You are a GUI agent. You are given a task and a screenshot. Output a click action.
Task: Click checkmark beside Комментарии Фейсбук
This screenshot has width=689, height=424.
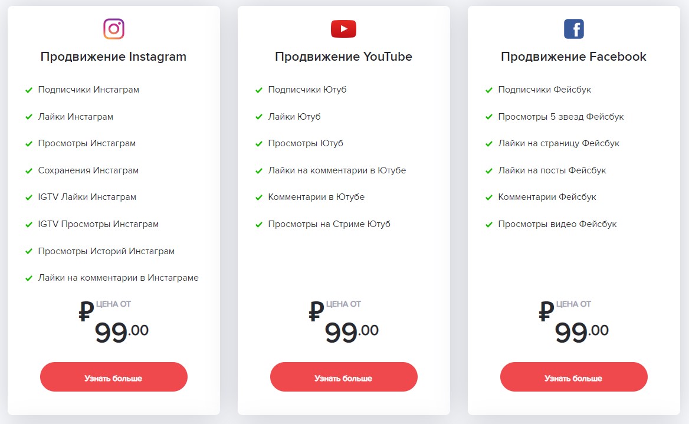(488, 198)
